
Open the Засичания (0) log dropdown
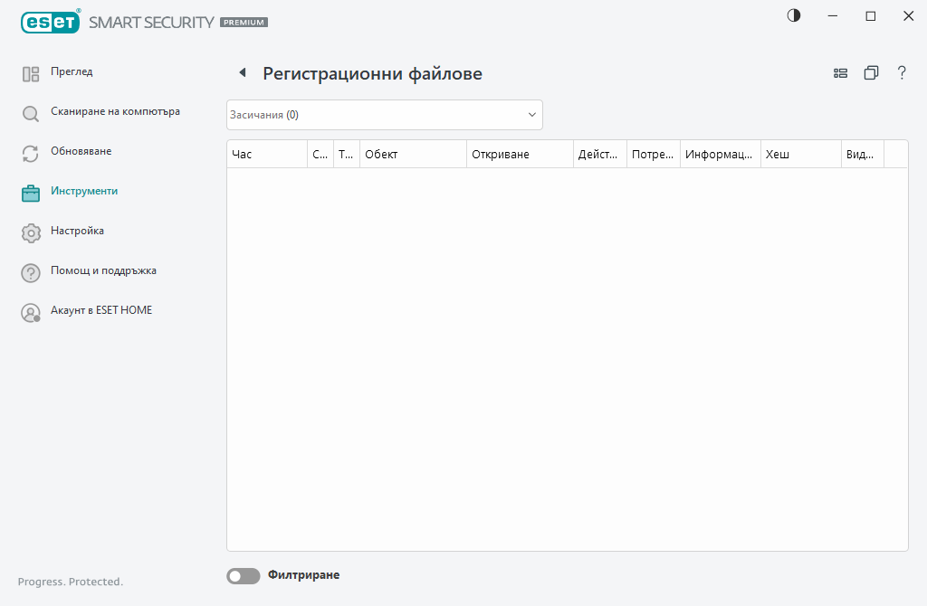coord(384,115)
